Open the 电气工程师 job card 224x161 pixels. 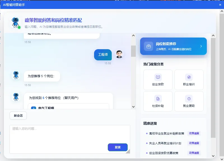click(x=68, y=106)
